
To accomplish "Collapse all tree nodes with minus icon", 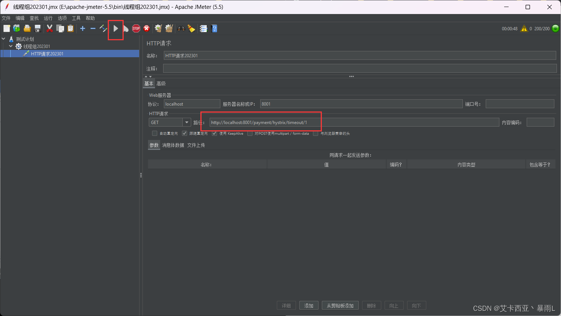I will click(x=93, y=28).
